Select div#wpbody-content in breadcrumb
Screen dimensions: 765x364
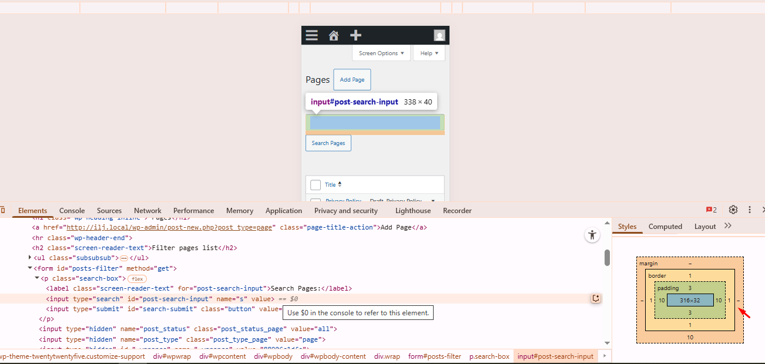[x=333, y=356]
